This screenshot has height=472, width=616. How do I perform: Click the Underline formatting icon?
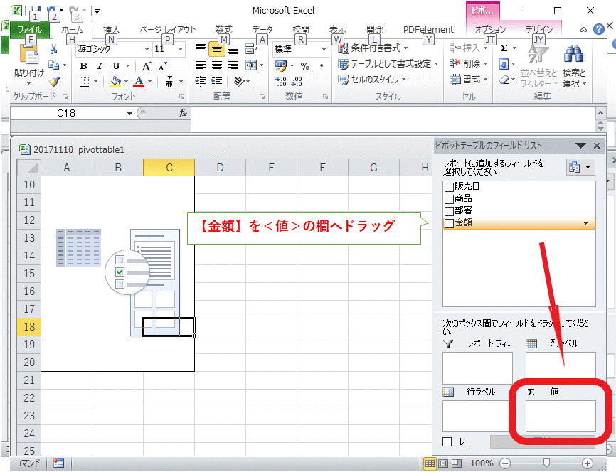[x=116, y=66]
